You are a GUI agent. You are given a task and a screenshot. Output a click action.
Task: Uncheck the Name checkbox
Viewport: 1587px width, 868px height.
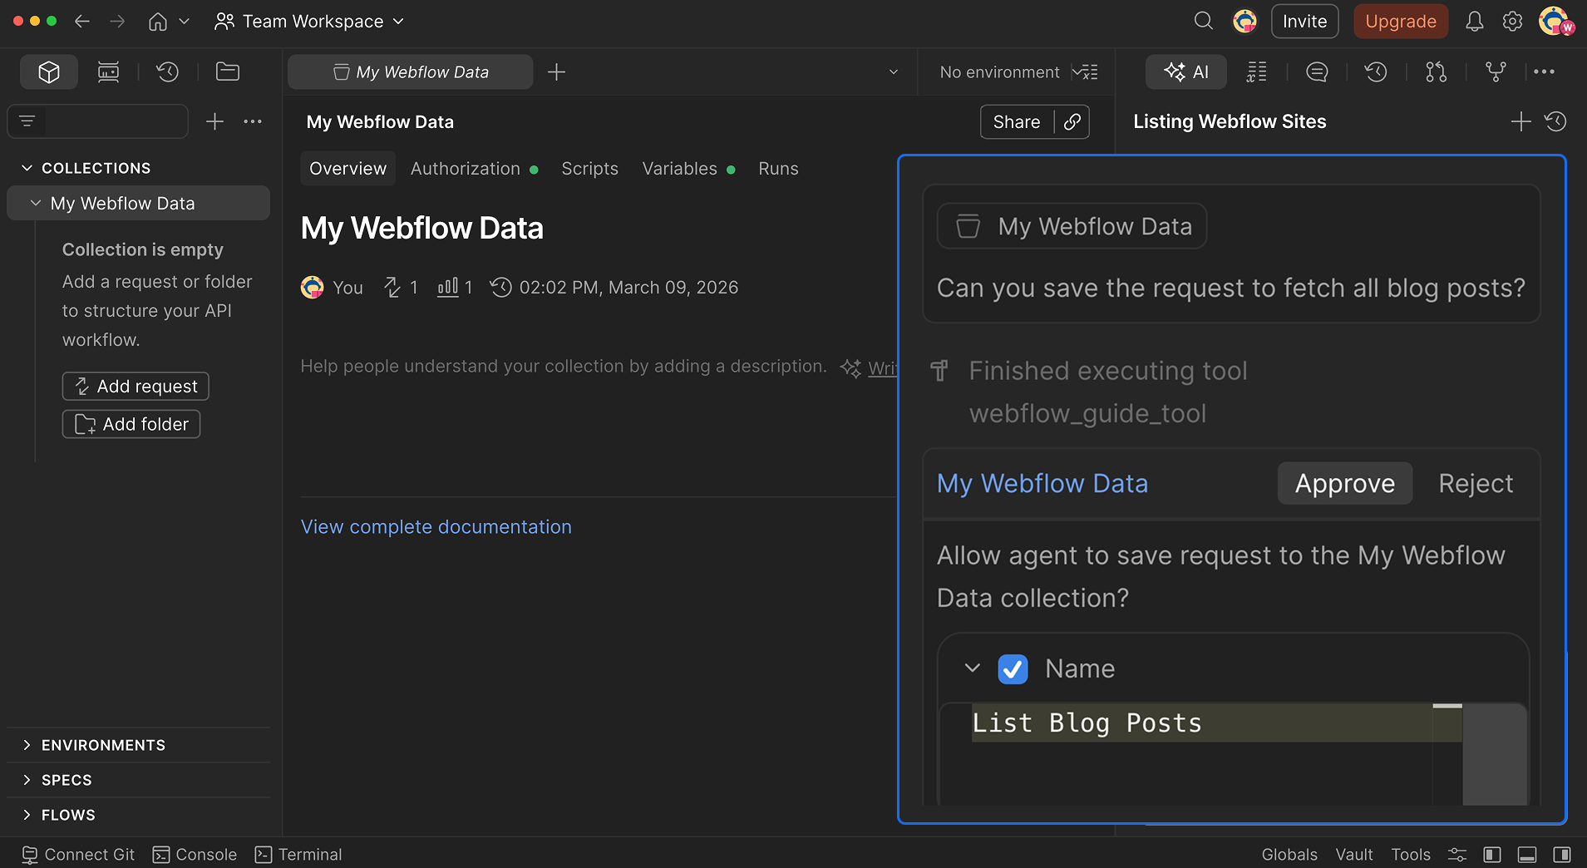[1013, 668]
